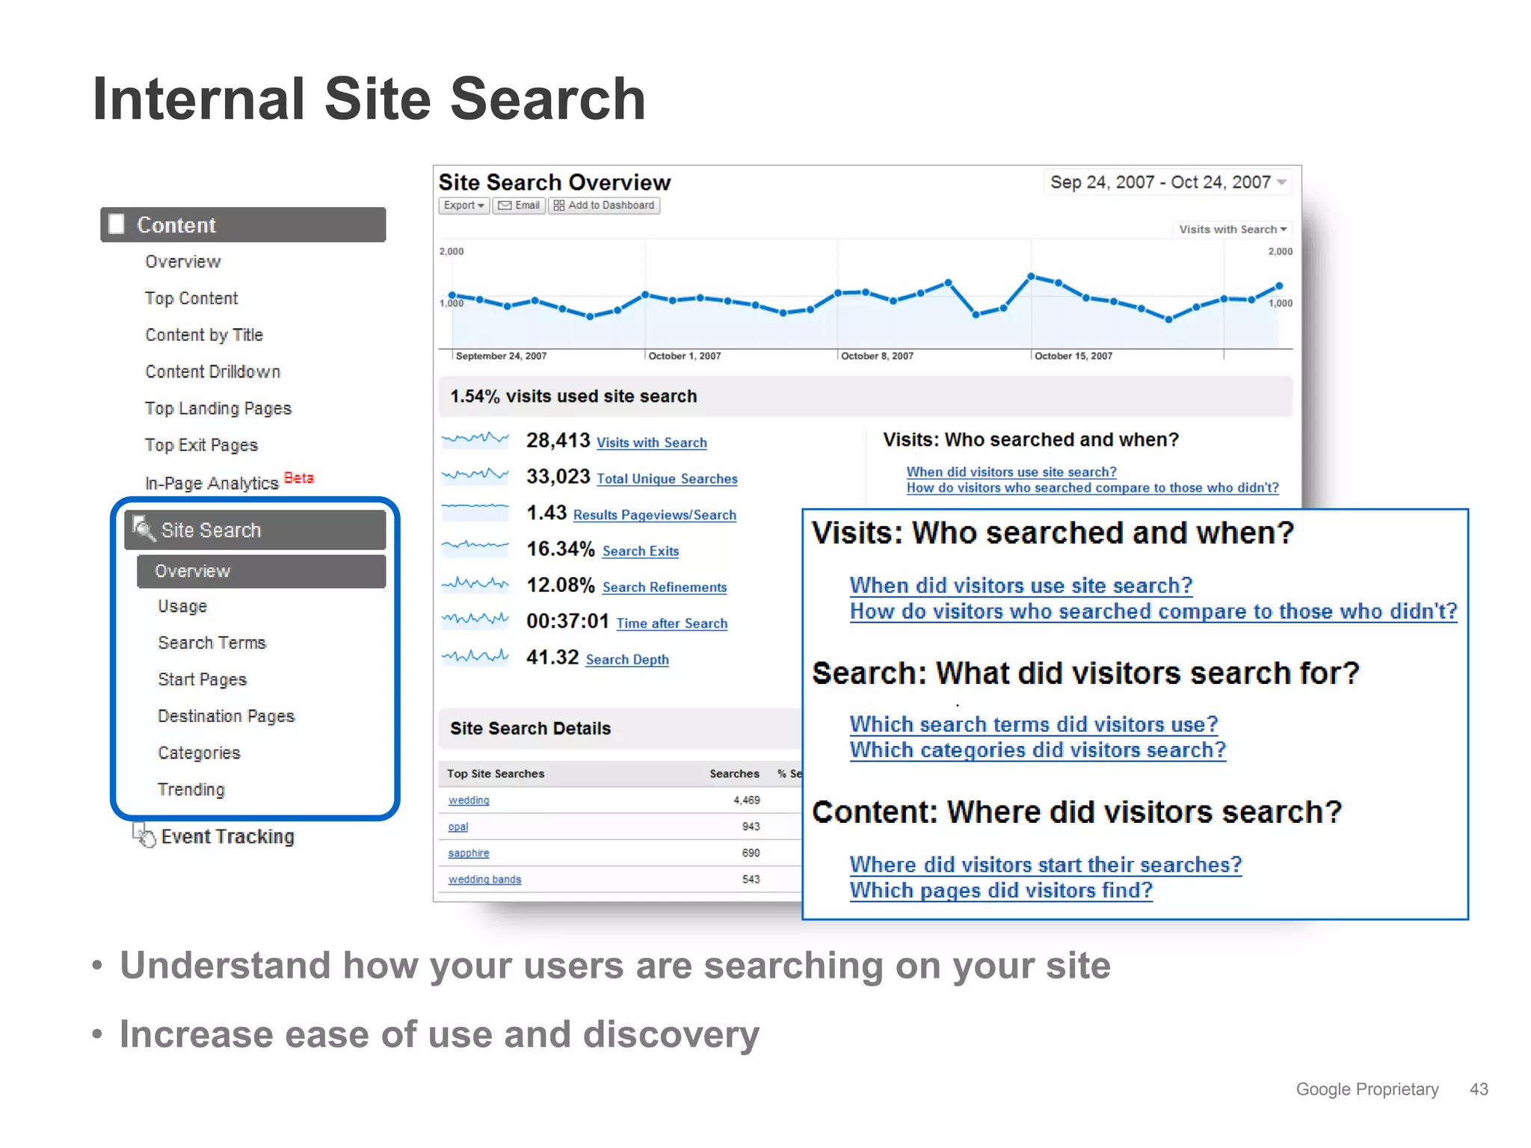Open Search Exits link
The width and height of the screenshot is (1531, 1148).
tap(641, 551)
